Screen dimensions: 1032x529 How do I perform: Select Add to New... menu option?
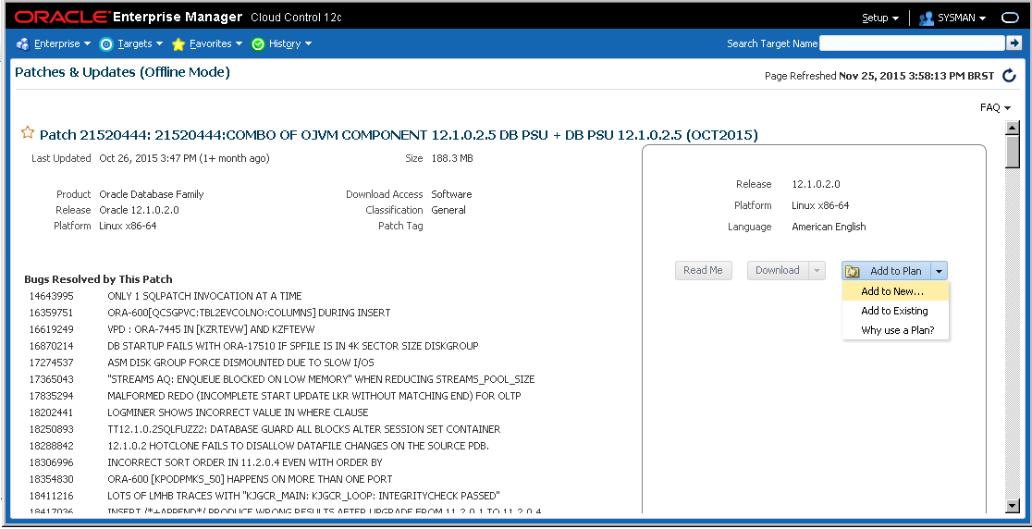[895, 291]
